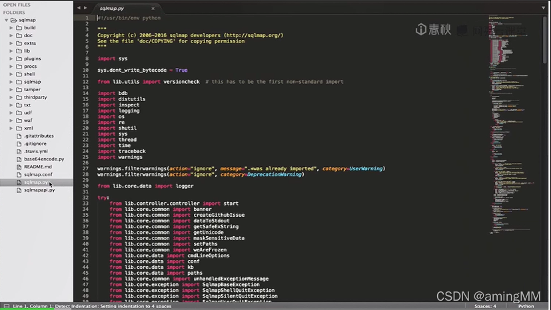Click the http://sqlmap.org/ URL in code
The height and width of the screenshot is (310, 551).
(x=252, y=35)
